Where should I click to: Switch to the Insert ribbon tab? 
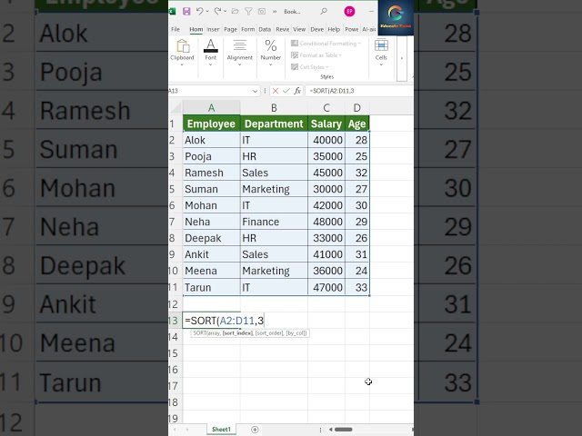click(x=213, y=29)
